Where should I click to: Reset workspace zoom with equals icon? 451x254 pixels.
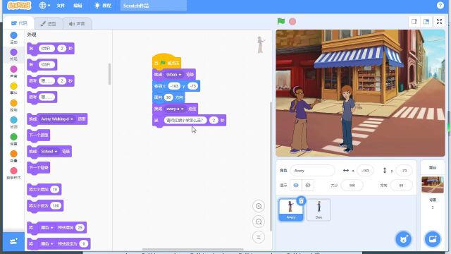point(259,237)
